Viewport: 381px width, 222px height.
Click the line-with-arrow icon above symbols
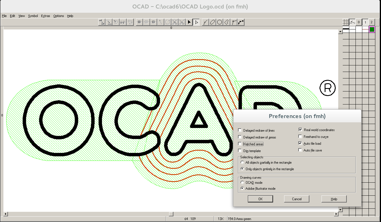click(x=352, y=22)
